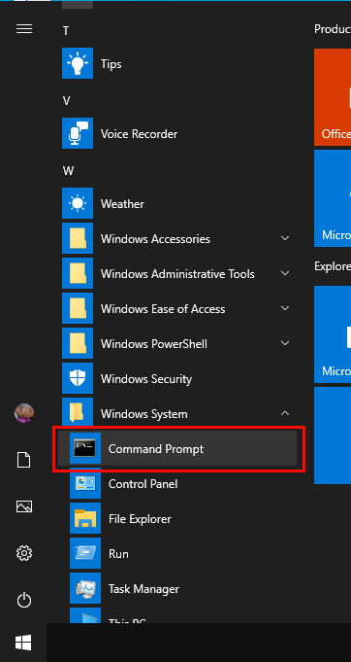Open Task Manager icon

(x=85, y=588)
